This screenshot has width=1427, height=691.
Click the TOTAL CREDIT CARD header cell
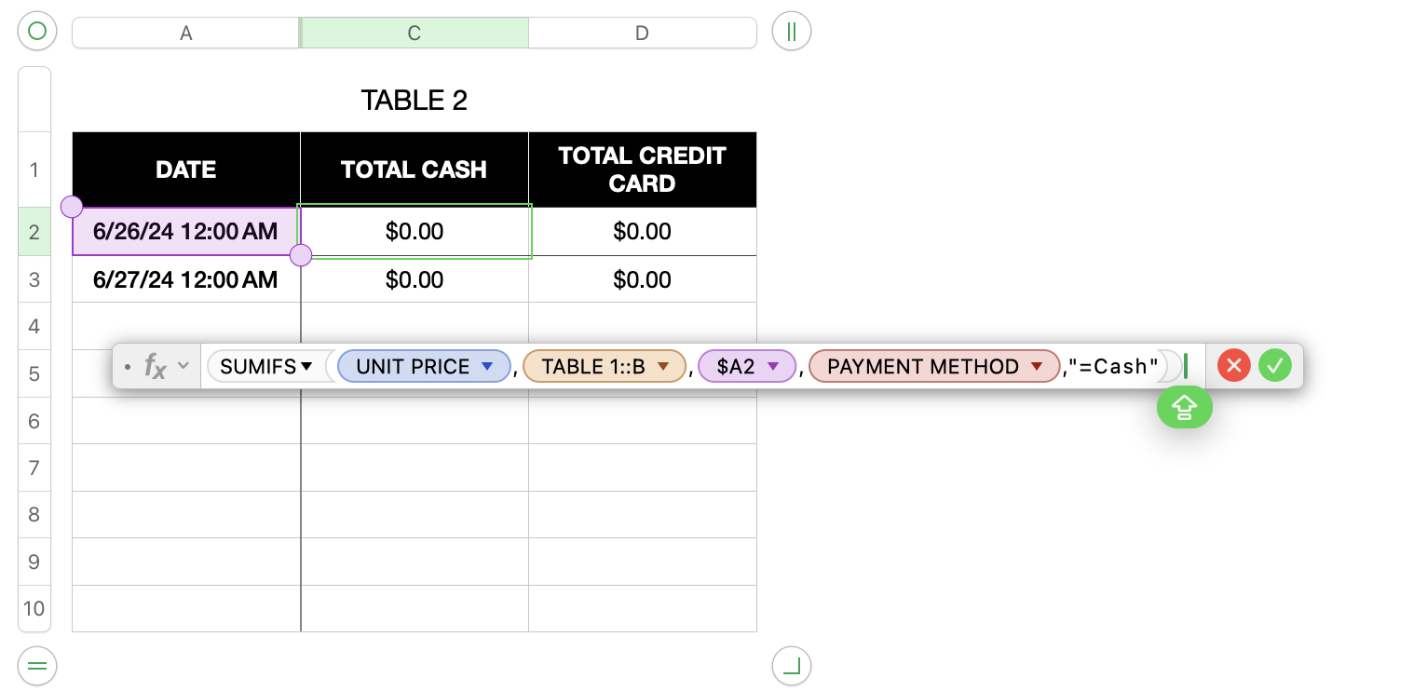click(642, 169)
